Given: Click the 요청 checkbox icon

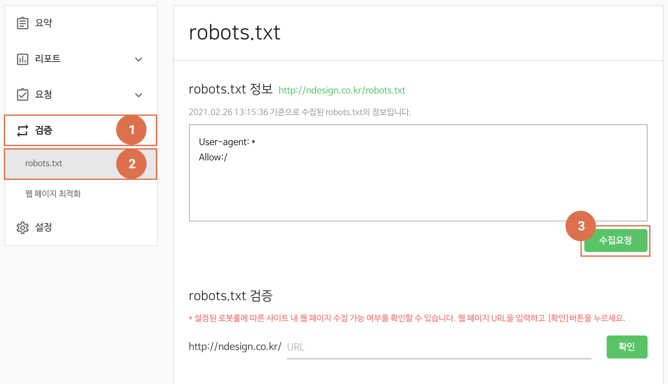Looking at the screenshot, I should click(x=22, y=95).
